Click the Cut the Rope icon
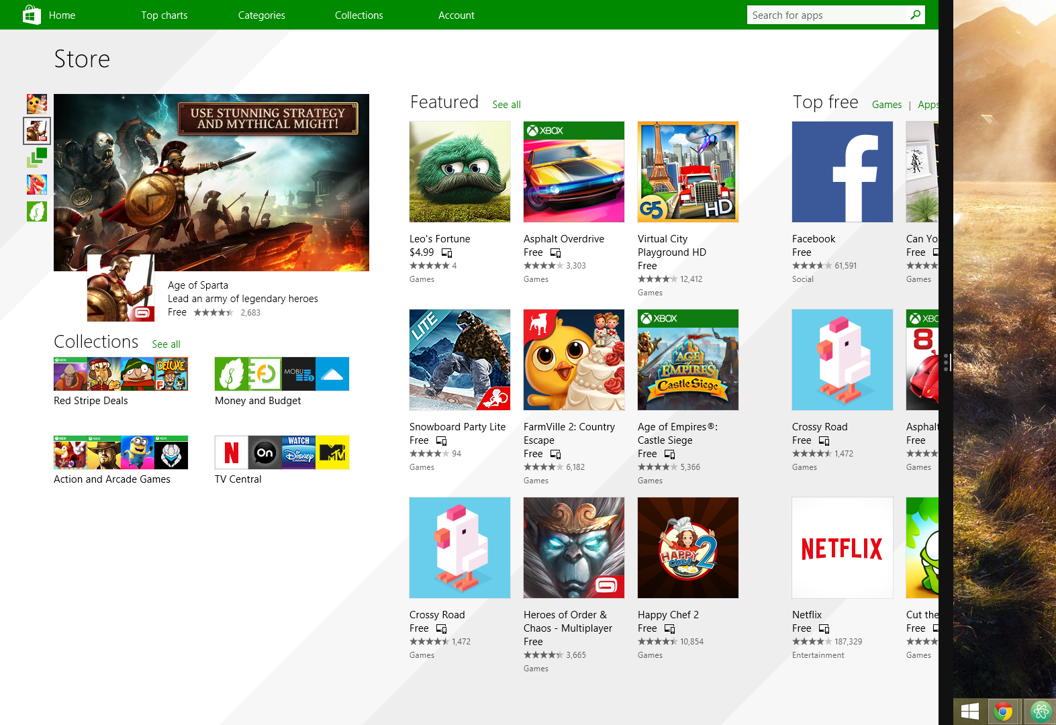The height and width of the screenshot is (725, 1056). 922,548
